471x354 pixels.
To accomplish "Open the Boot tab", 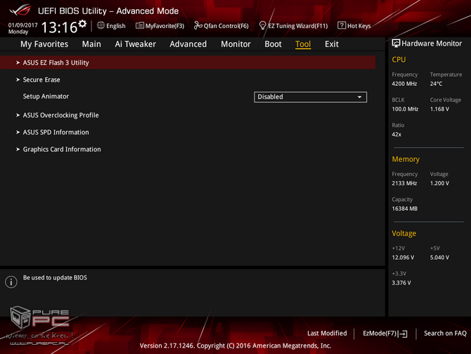I will click(x=273, y=44).
